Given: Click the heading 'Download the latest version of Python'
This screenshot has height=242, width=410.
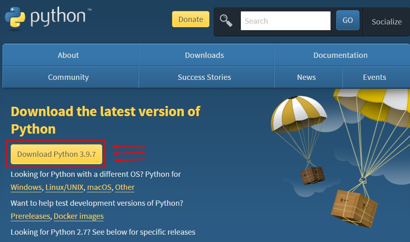Looking at the screenshot, I should 106,120.
